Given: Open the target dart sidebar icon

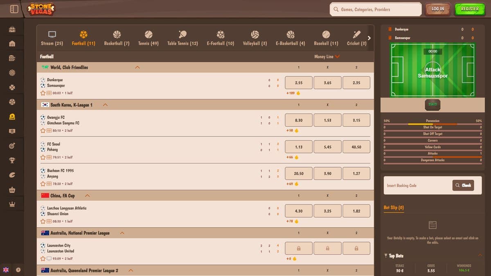Looking at the screenshot, I should [x=12, y=146].
